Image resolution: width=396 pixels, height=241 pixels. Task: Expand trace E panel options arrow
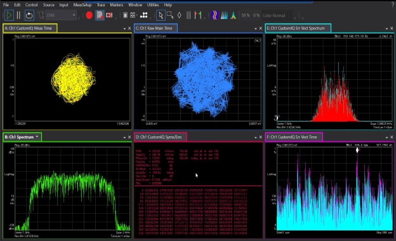pyautogui.click(x=386, y=29)
